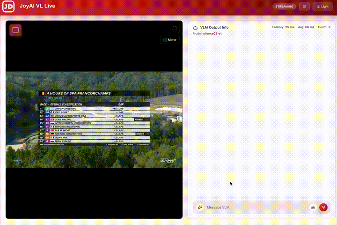Screen dimensions: 337x225
Task: Open settings with the gear icon
Action: 304,7
